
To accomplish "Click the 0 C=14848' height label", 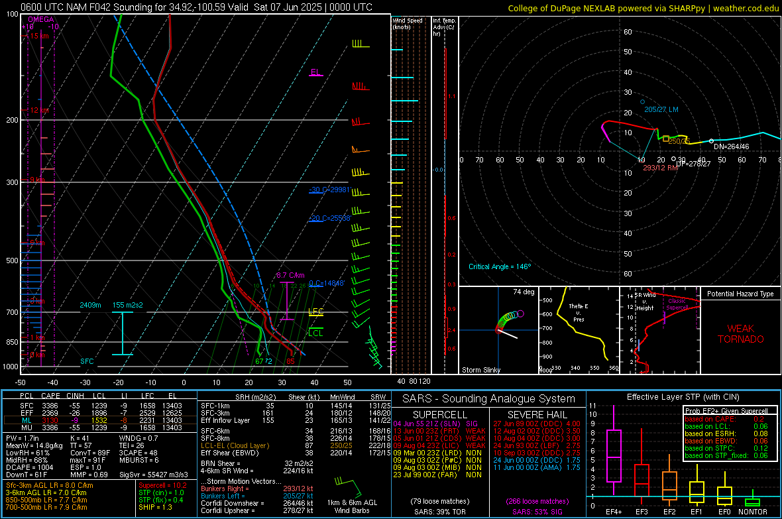I will point(327,283).
